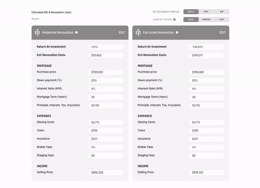Select RESALE ROI calculation method
Screen dimensions: 260x188
tap(191, 12)
